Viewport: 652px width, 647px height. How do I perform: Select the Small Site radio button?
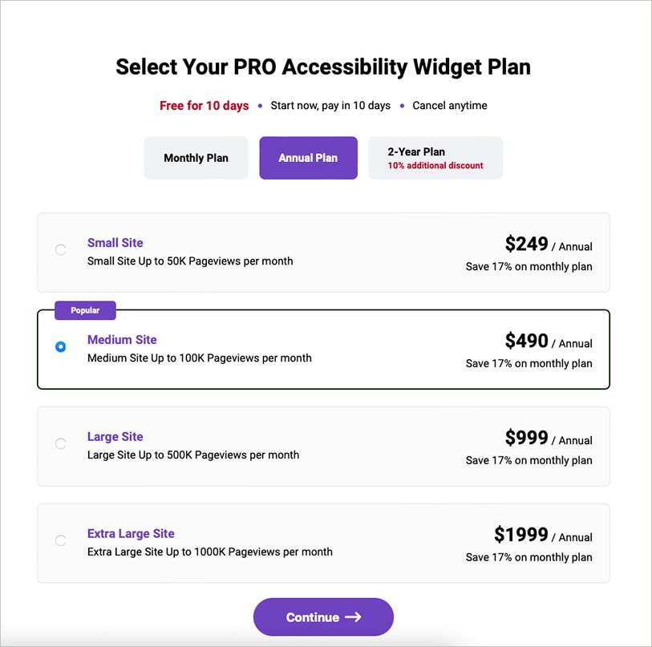60,249
